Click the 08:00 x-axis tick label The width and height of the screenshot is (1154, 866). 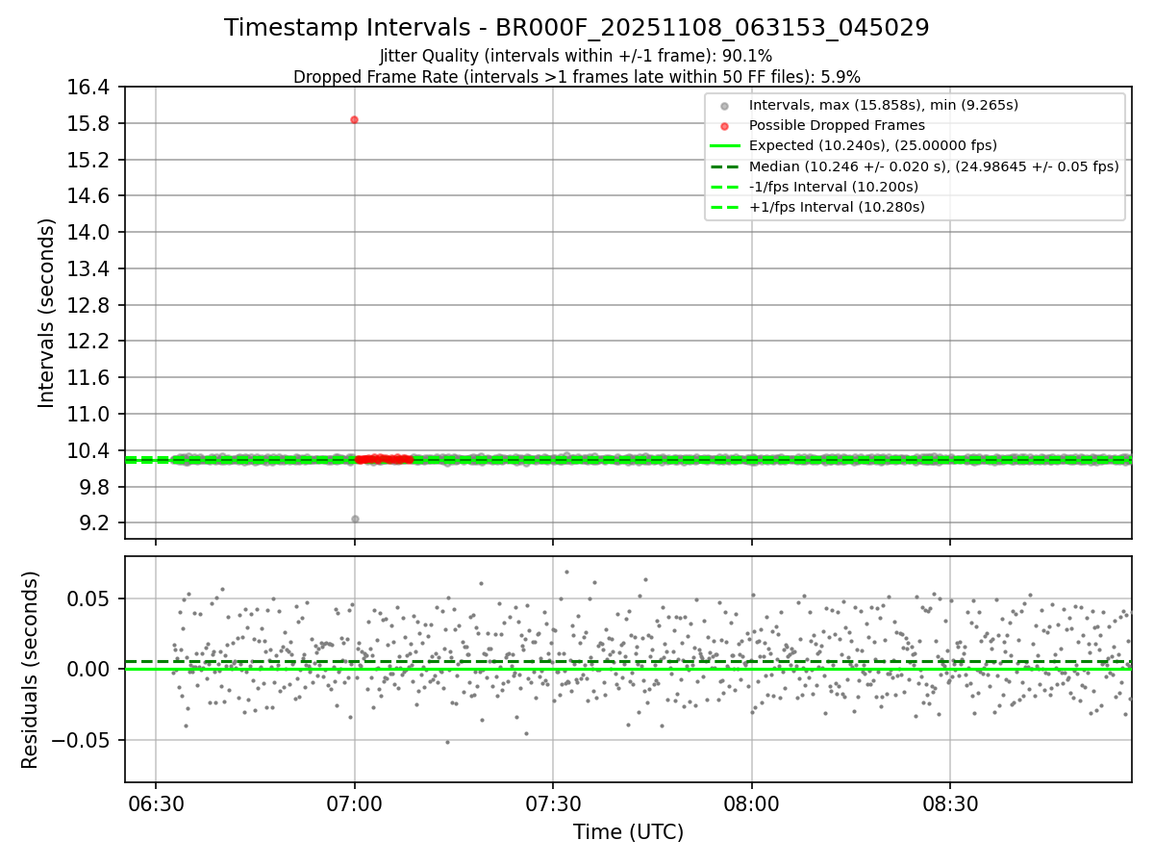[x=752, y=802]
